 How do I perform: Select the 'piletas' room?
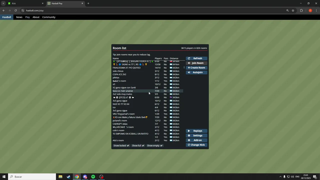pyautogui.click(x=148, y=78)
